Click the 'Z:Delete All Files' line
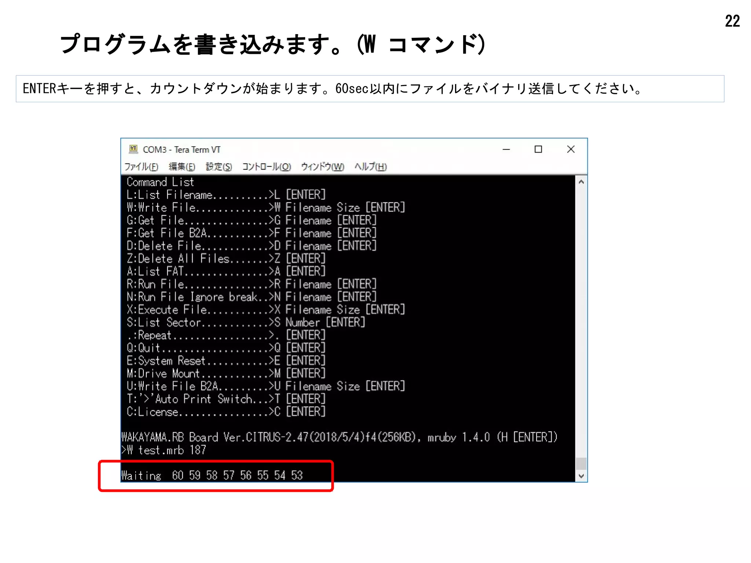This screenshot has width=751, height=563. (226, 259)
